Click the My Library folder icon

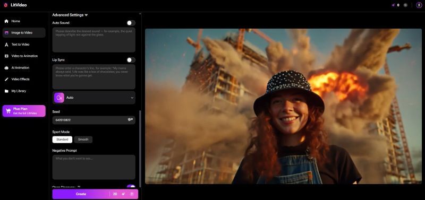[x=6, y=91]
